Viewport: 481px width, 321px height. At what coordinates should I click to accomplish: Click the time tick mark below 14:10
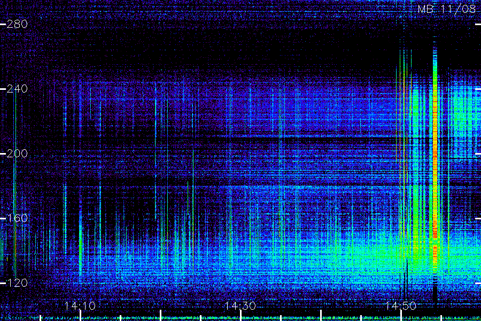80,316
